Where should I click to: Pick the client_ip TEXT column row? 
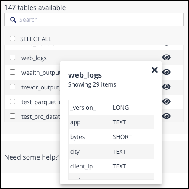tap(111, 166)
